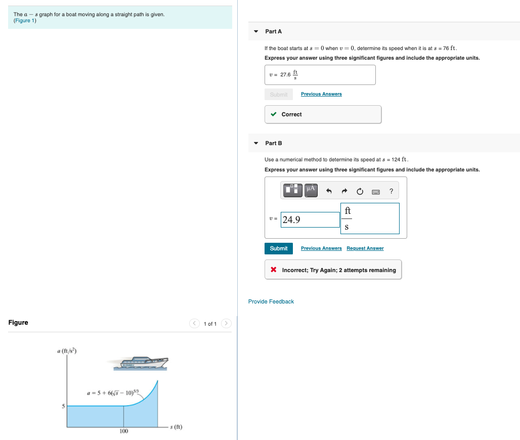Viewport: 520px width, 440px height.
Task: Collapse the Part B section triangle
Action: 256,143
